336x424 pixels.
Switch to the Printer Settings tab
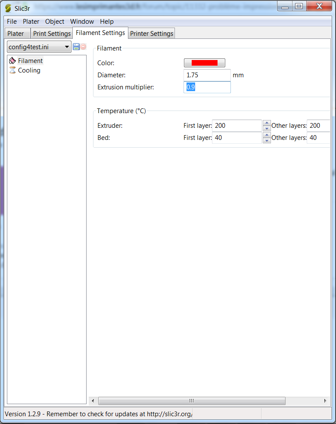[x=152, y=34]
